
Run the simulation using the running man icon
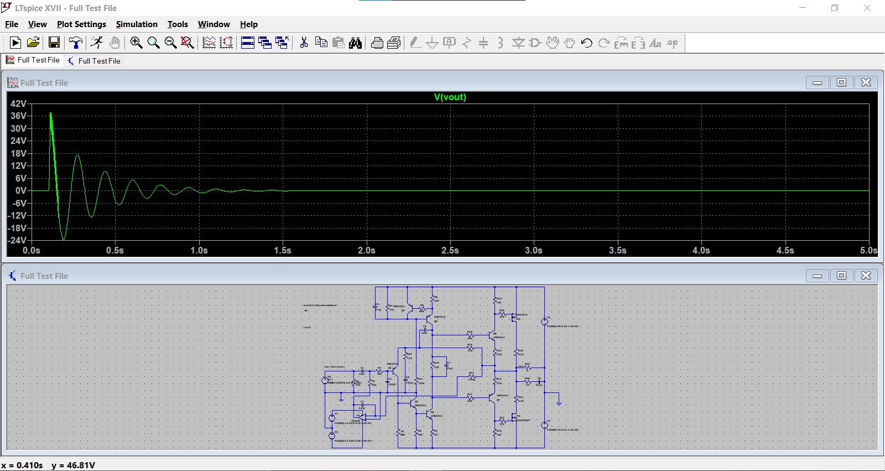click(x=97, y=43)
